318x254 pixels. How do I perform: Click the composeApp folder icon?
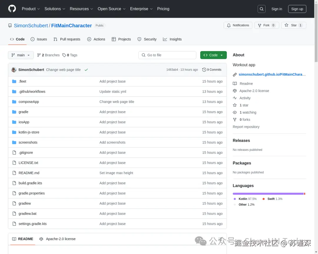tap(14, 101)
